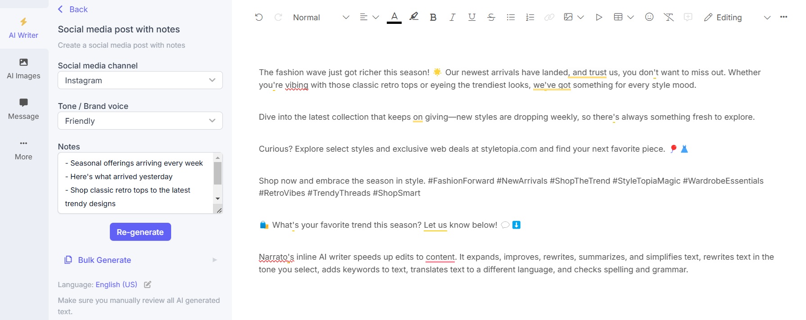This screenshot has width=806, height=320.
Task: Open the highlight marker tool
Action: coord(413,17)
